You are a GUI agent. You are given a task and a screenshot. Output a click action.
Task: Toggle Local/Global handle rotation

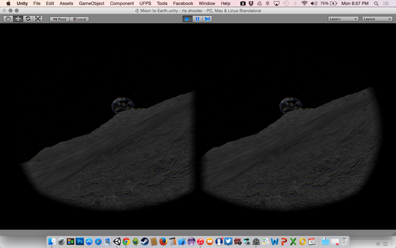(79, 19)
